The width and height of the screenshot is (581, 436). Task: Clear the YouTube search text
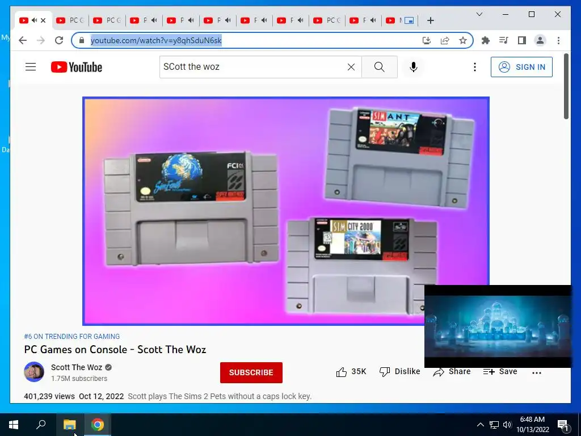351,67
